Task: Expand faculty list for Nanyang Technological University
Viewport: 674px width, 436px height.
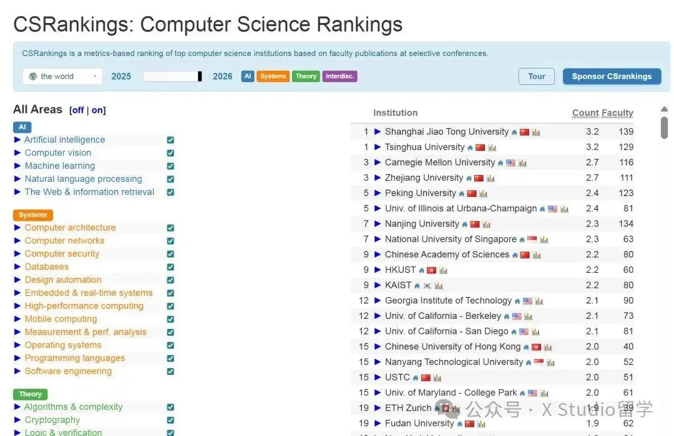Action: click(378, 362)
